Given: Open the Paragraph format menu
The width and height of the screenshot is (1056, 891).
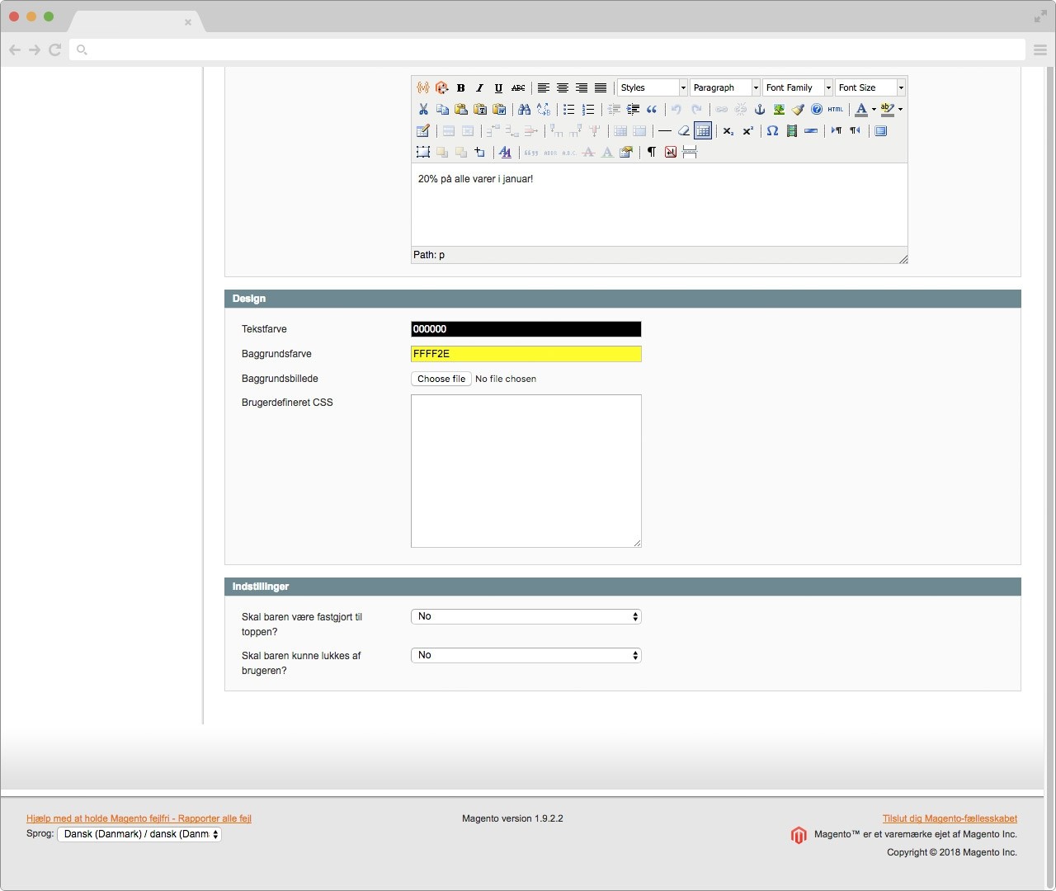Looking at the screenshot, I should (725, 87).
